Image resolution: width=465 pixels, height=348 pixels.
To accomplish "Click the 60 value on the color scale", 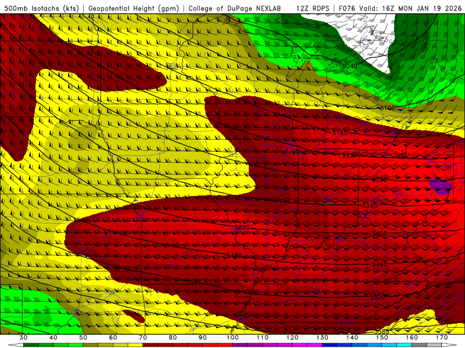I will click(113, 338).
